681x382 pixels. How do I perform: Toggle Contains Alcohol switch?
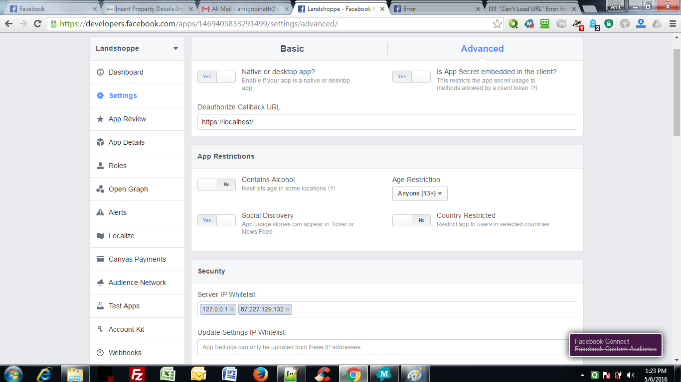[x=216, y=185]
